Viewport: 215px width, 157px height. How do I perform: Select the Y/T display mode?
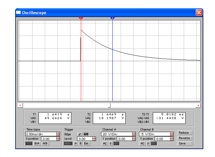pyautogui.click(x=29, y=143)
